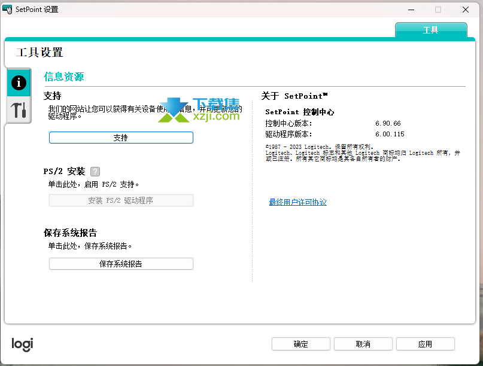Click the 取消 button
Image resolution: width=483 pixels, height=366 pixels.
point(363,344)
